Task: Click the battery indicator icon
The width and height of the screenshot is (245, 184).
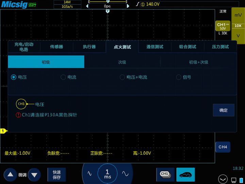Action: click(x=241, y=180)
